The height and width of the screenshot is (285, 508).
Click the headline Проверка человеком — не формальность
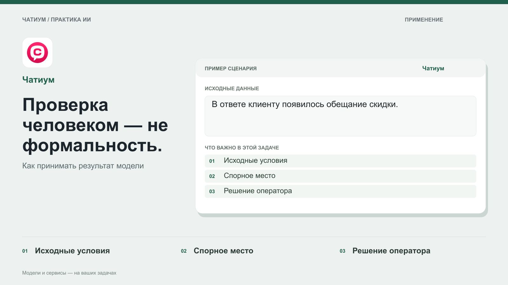(x=95, y=125)
